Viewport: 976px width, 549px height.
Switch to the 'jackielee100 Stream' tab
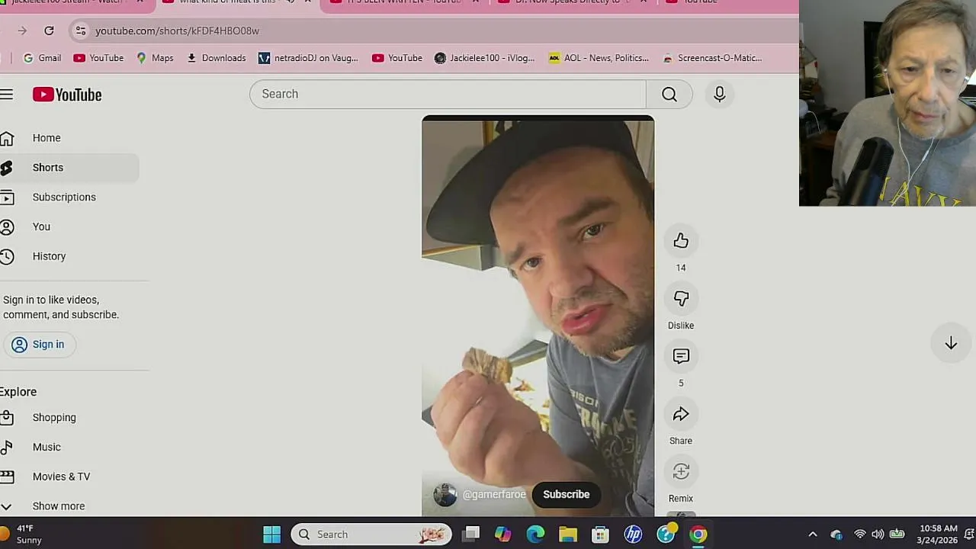69,2
